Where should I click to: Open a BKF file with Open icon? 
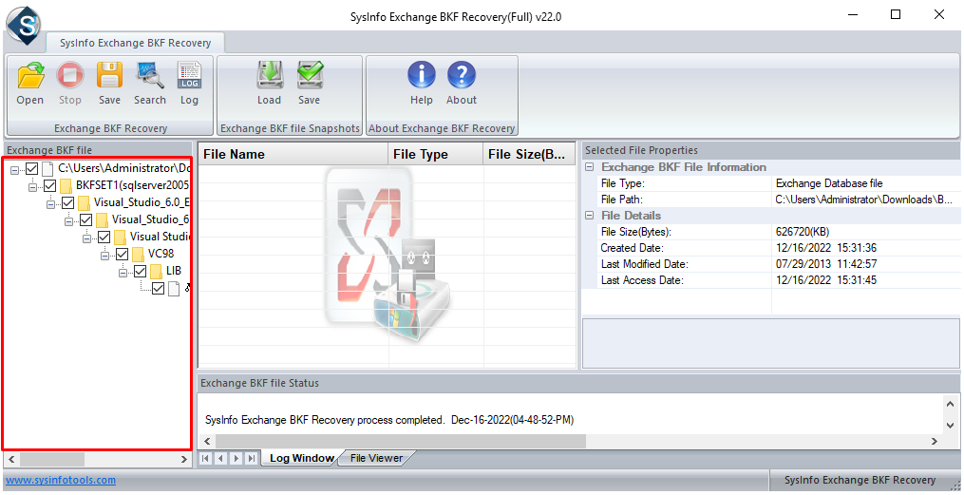[30, 84]
